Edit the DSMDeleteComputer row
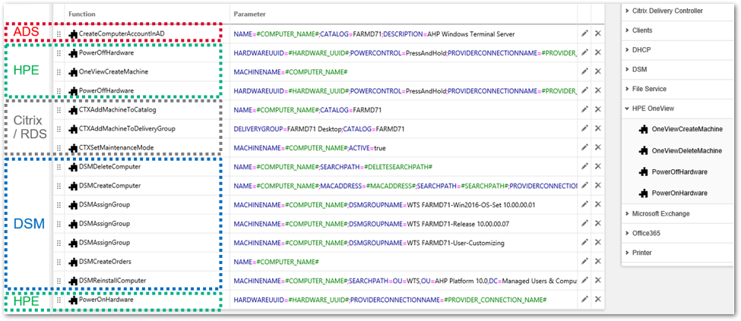The image size is (741, 321). 584,167
